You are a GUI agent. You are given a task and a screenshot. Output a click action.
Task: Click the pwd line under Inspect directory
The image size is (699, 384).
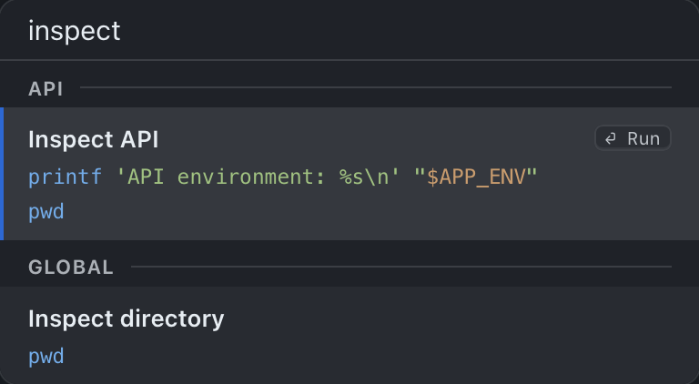click(46, 357)
